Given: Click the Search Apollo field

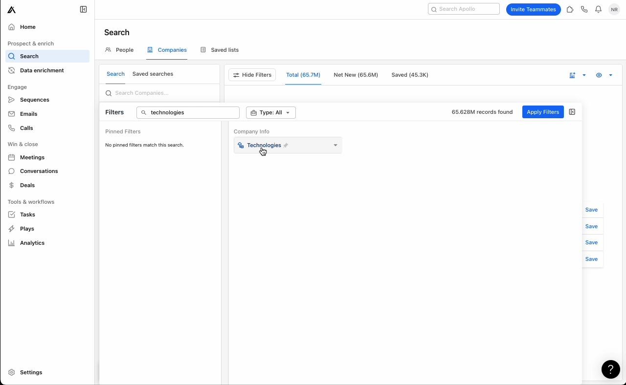Looking at the screenshot, I should tap(464, 9).
